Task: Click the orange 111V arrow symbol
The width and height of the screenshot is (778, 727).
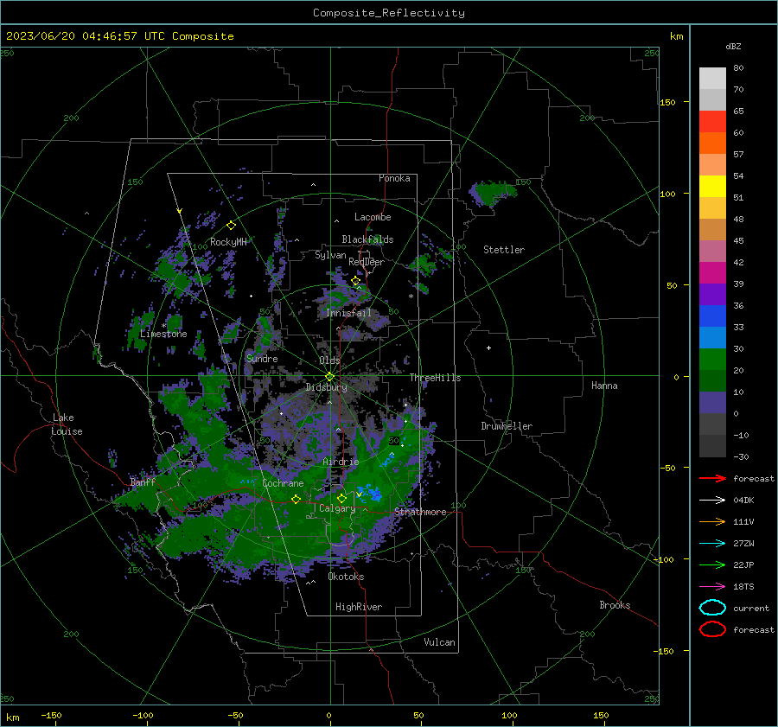Action: [x=712, y=521]
